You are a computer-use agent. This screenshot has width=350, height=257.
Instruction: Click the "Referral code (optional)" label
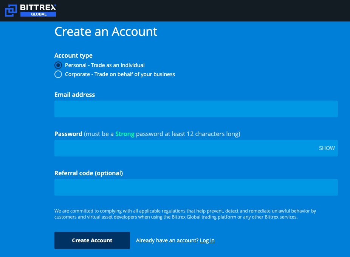(88, 173)
